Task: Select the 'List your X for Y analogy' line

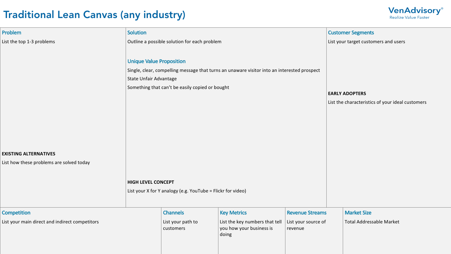Action: click(187, 191)
